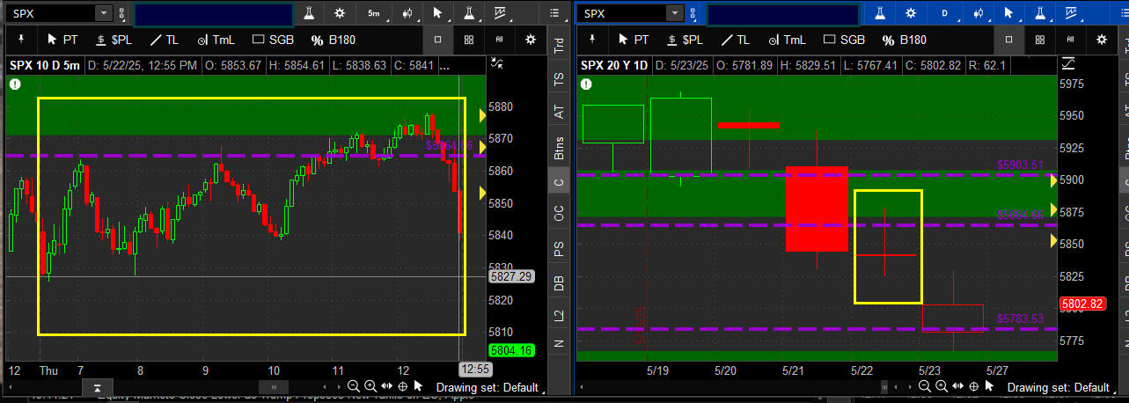Open the SPX symbol dropdown on left chart
Viewport: 1129px width, 403px height.
tap(103, 13)
